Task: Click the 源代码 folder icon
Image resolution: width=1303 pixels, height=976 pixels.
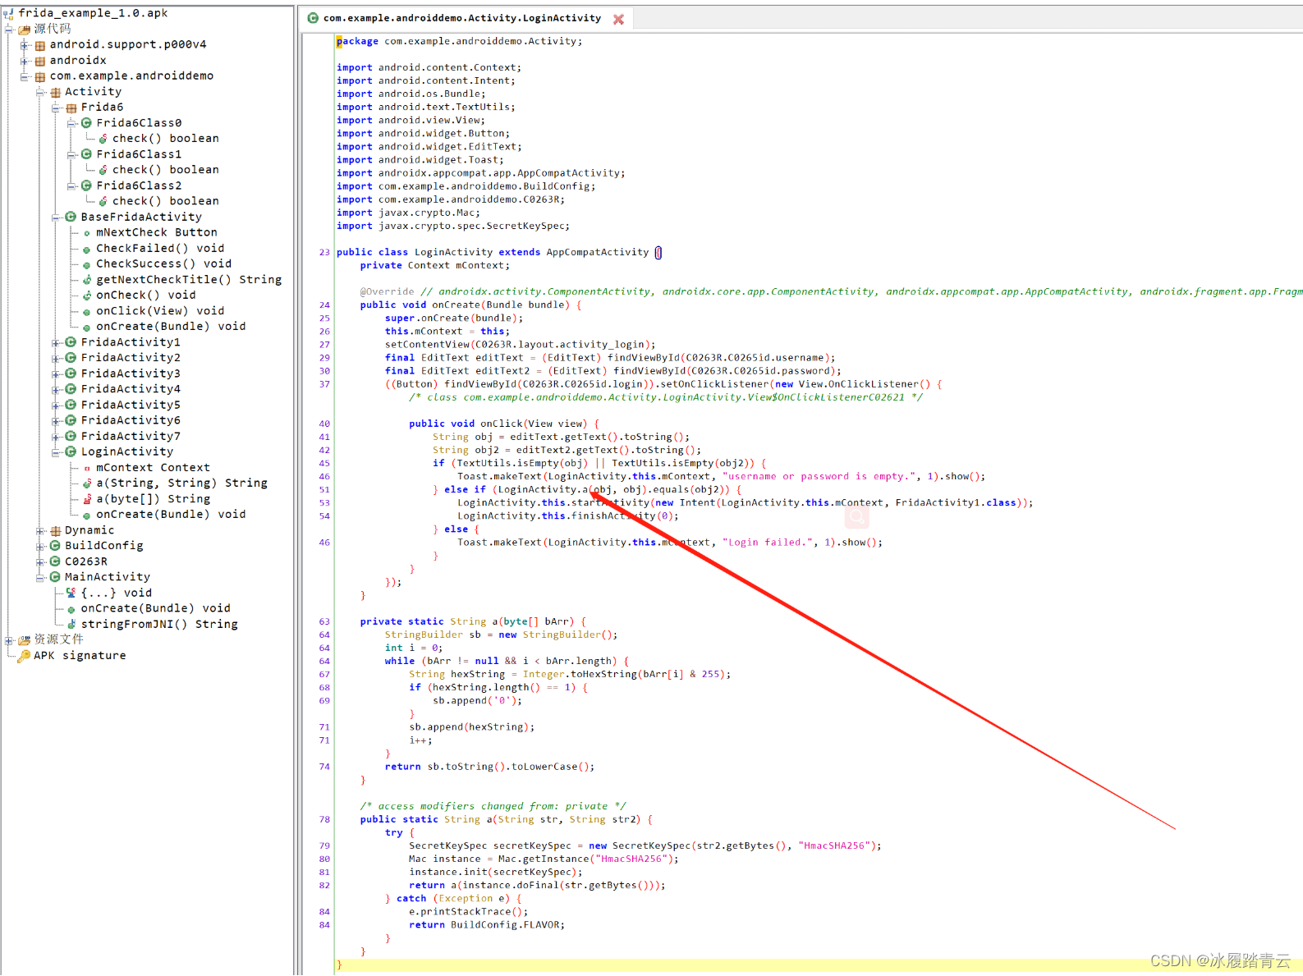Action: click(x=25, y=29)
